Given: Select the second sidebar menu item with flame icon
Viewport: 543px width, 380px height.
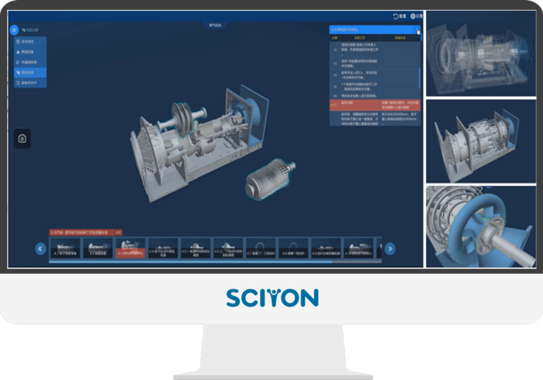Looking at the screenshot, I should pos(29,52).
